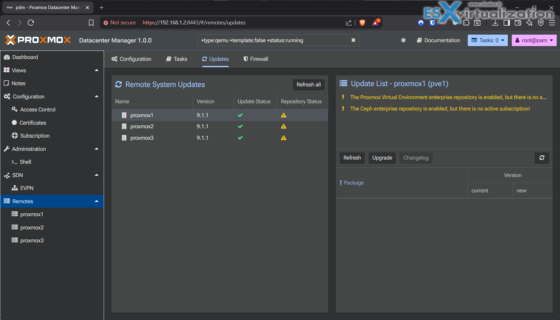Collapse the Views section in sidebar
This screenshot has width=560, height=320.
pyautogui.click(x=96, y=70)
